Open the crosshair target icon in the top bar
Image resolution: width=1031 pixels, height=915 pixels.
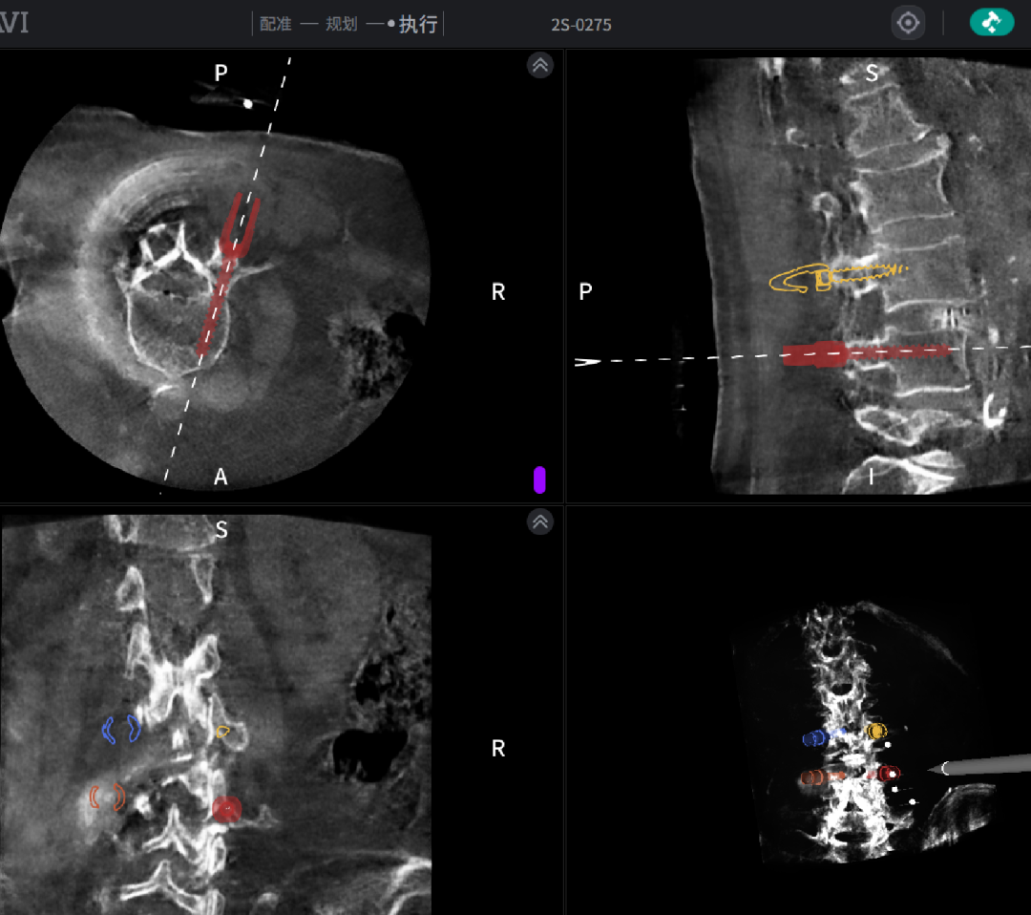click(x=908, y=23)
